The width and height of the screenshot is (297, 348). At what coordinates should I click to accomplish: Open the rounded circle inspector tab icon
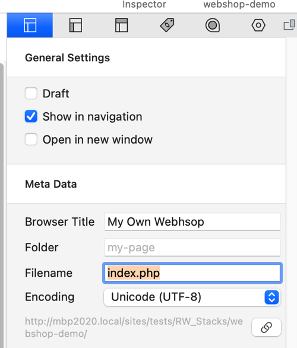pos(213,25)
